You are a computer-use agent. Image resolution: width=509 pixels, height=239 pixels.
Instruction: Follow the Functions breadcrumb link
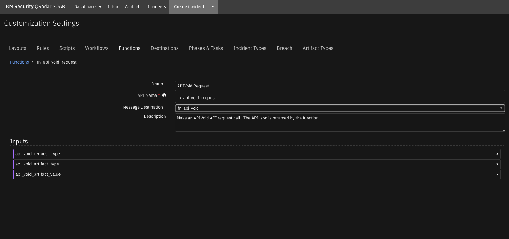point(19,62)
